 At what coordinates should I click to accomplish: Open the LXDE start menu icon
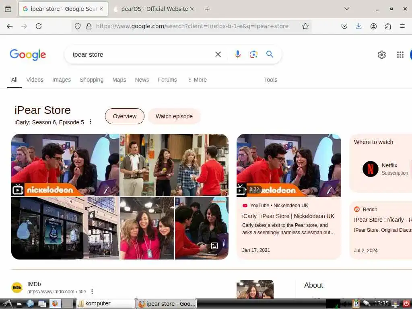(x=7, y=304)
